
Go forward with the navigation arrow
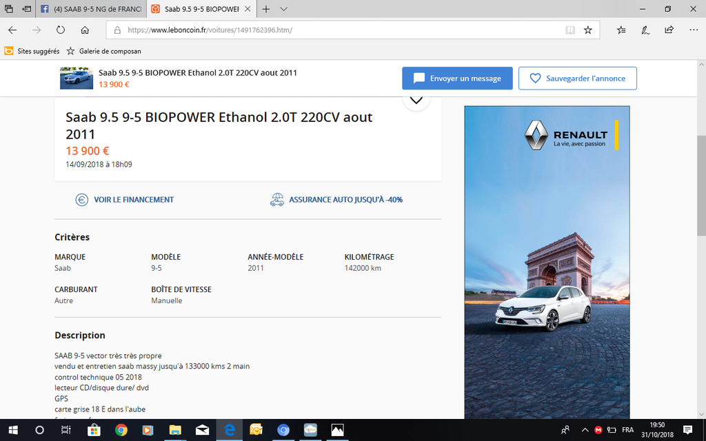37,30
